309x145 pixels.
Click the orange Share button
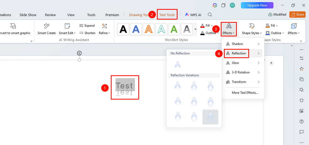[x=297, y=15]
